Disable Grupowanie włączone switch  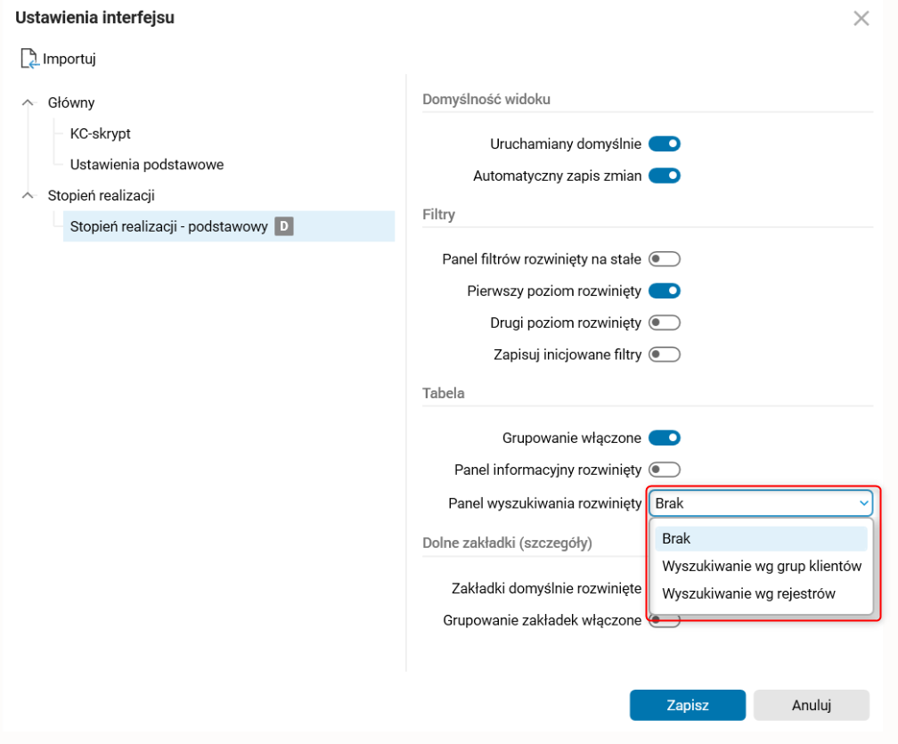(x=665, y=437)
